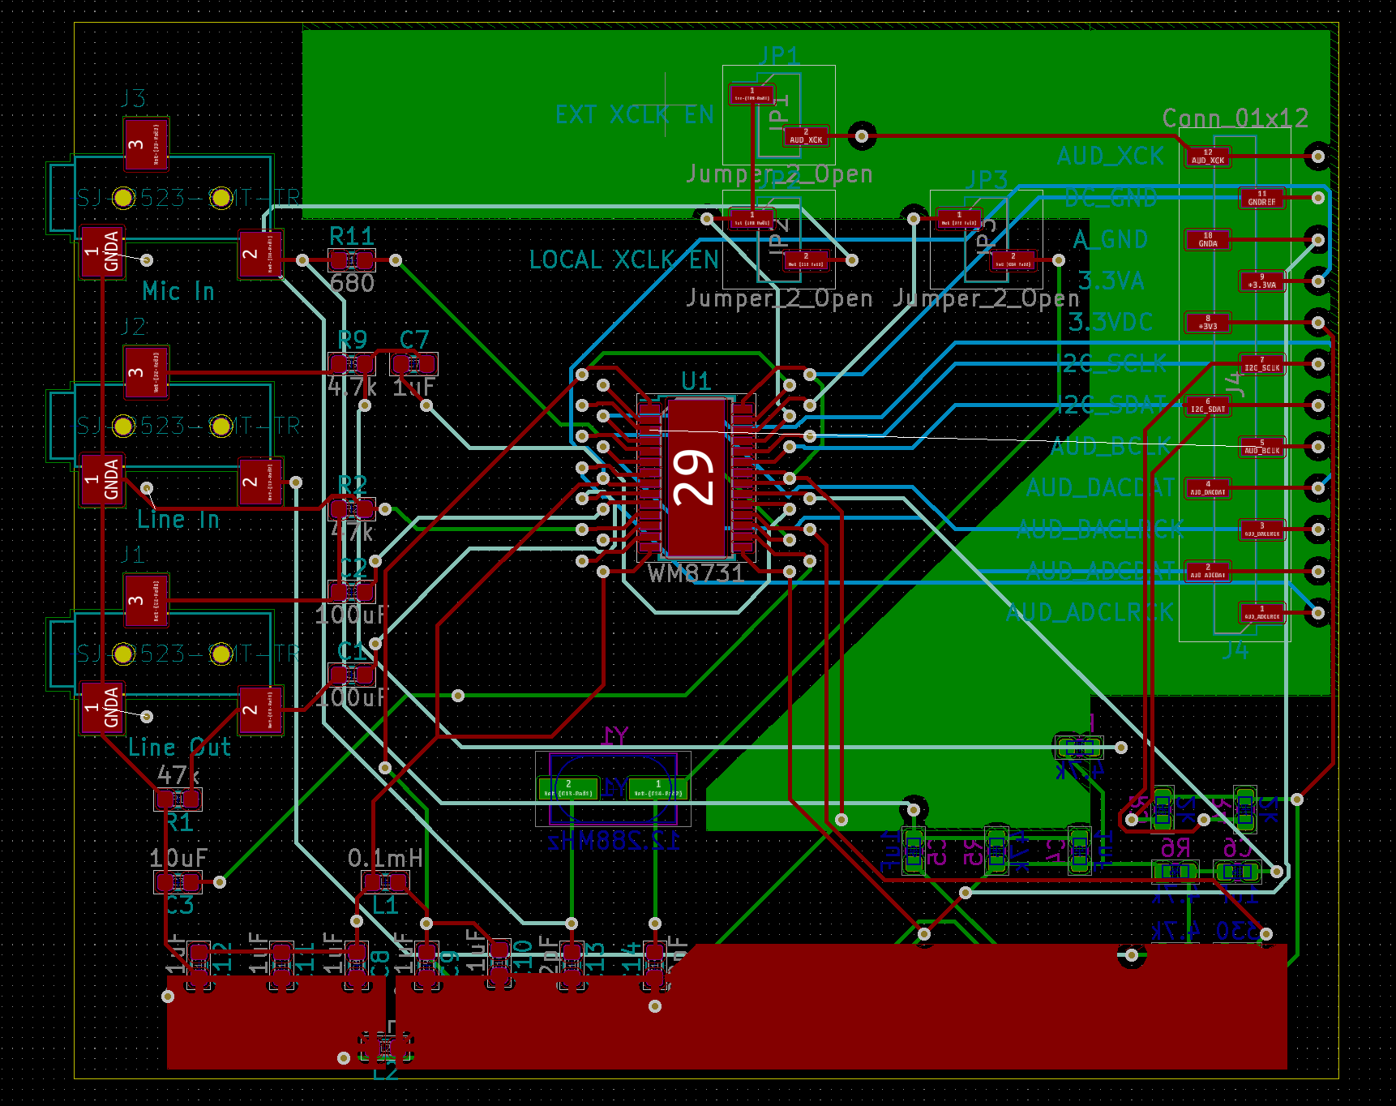Select J4 pad 7 I2C_SCLK
Viewport: 1396px width, 1106px height.
(x=1262, y=364)
